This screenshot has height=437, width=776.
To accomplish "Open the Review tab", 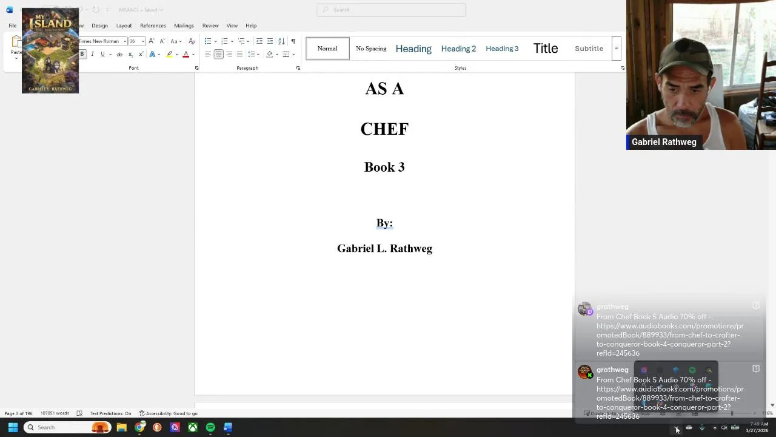I will (x=210, y=25).
